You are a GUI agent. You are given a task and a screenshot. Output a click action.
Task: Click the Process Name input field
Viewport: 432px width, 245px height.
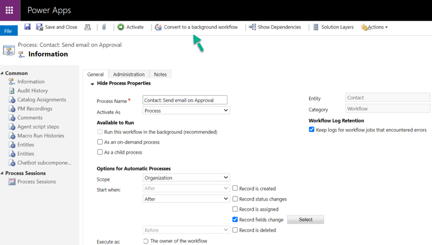click(x=185, y=100)
